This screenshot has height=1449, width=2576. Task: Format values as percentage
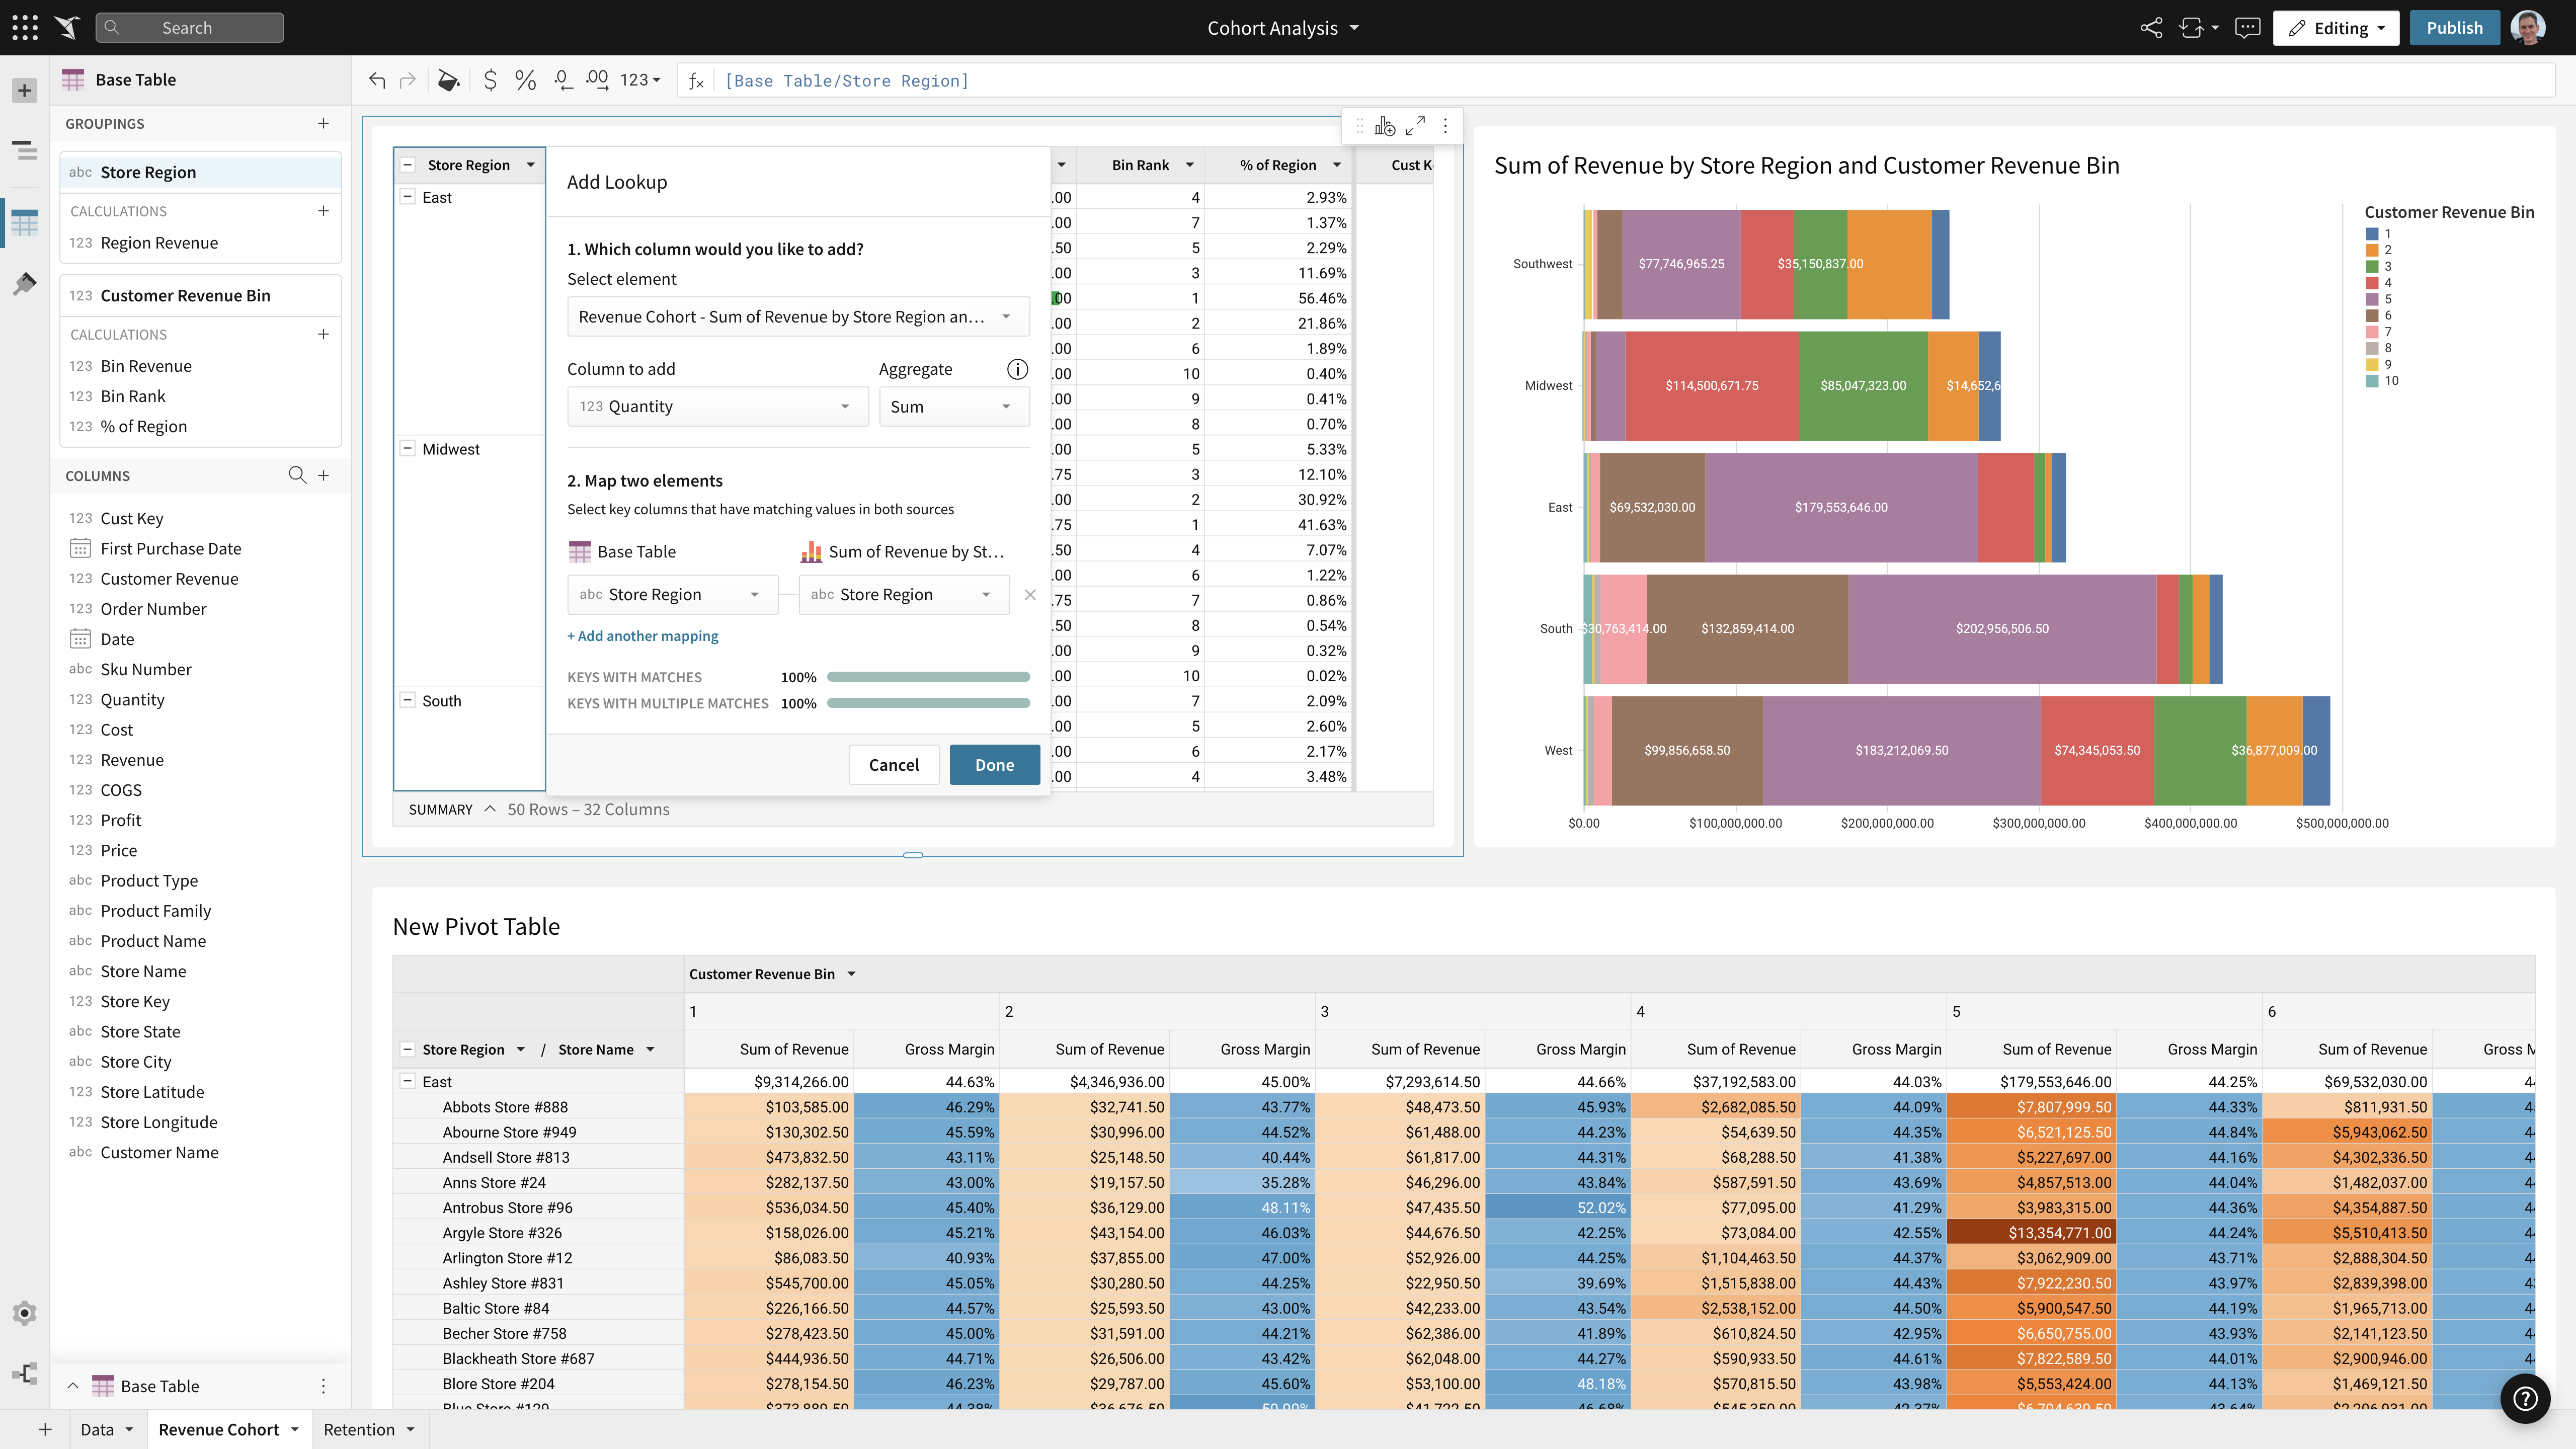[x=525, y=80]
